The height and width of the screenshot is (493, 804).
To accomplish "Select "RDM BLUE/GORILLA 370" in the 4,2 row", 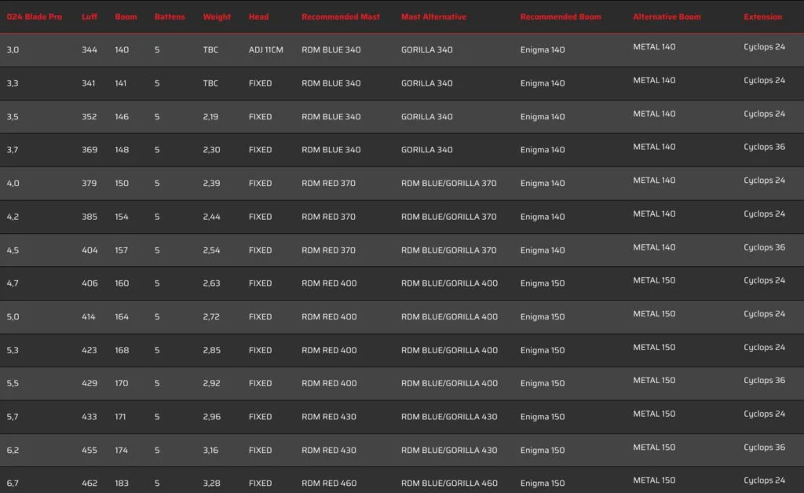I will pyautogui.click(x=448, y=217).
